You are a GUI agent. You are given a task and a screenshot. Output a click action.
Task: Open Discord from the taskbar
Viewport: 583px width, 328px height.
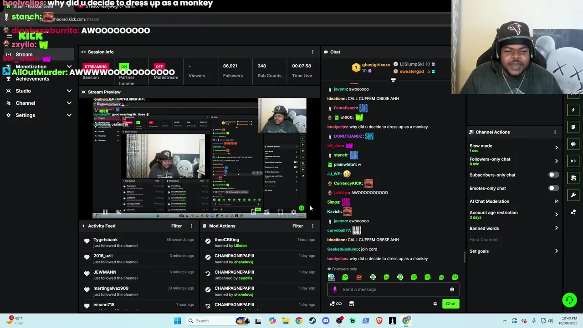(325, 321)
